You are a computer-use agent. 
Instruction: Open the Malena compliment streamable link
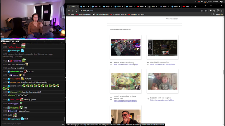[x=126, y=64]
